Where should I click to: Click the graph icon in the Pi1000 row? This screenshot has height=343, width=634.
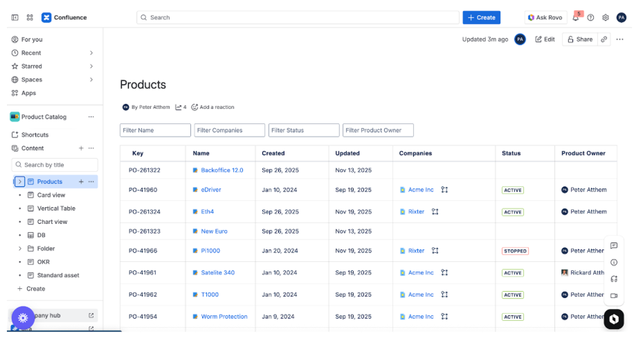pos(435,251)
